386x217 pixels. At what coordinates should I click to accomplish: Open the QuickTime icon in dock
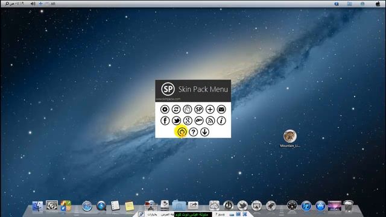pyautogui.click(x=101, y=206)
